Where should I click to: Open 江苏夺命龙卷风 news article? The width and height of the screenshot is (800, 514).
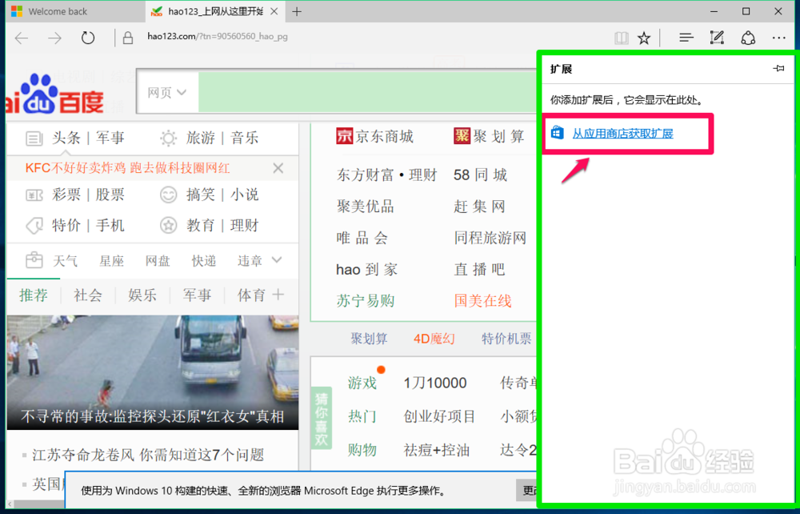[148, 454]
